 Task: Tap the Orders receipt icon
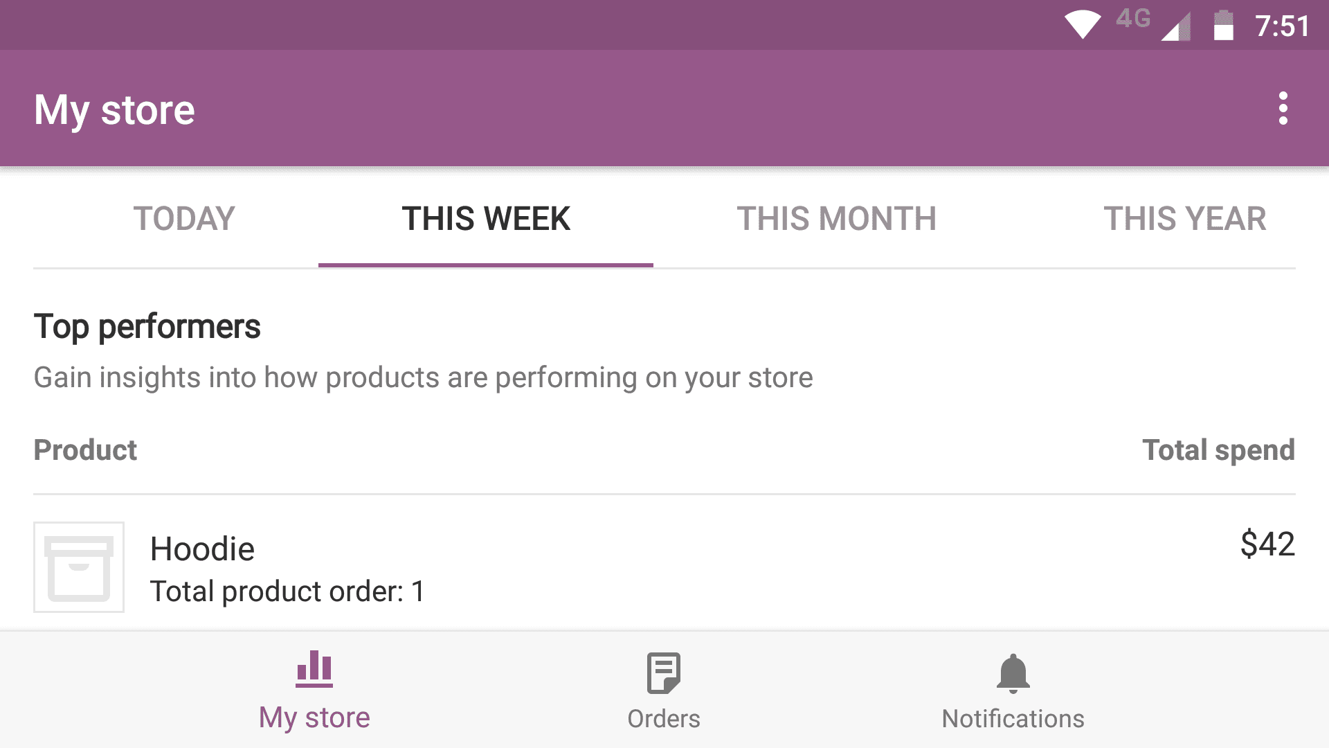tap(663, 673)
